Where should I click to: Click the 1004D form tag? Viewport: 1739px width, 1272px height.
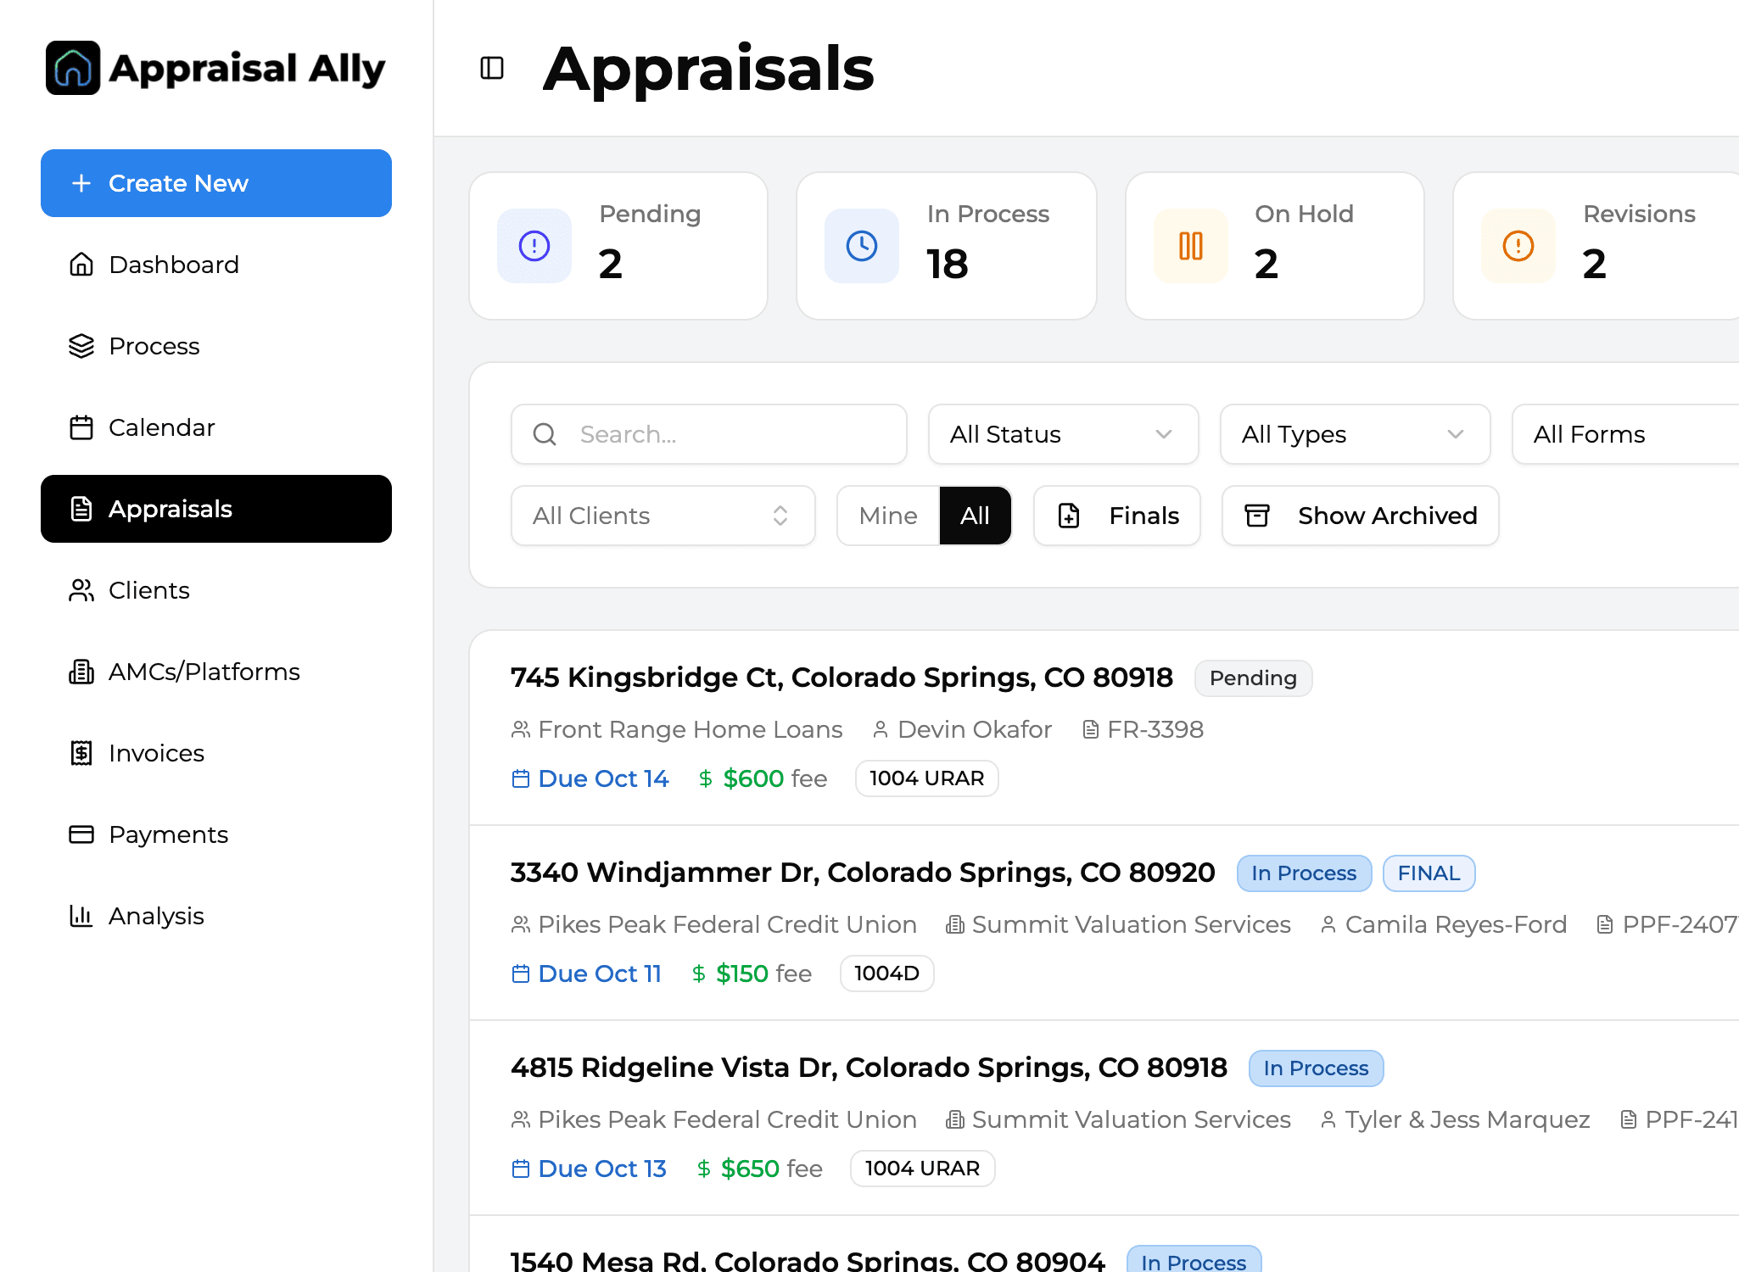pyautogui.click(x=887, y=974)
